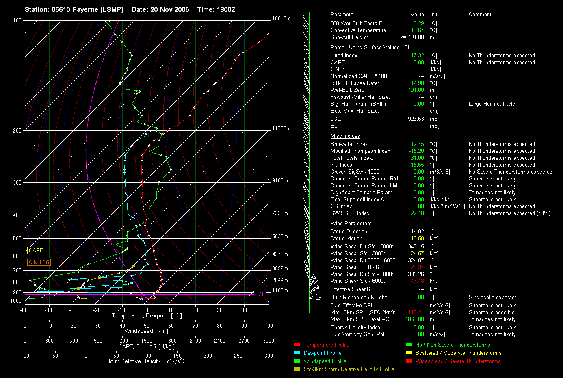Viewport: 563px width, 378px height.
Task: Click the Storm Direction value 14.82
Action: click(x=418, y=231)
